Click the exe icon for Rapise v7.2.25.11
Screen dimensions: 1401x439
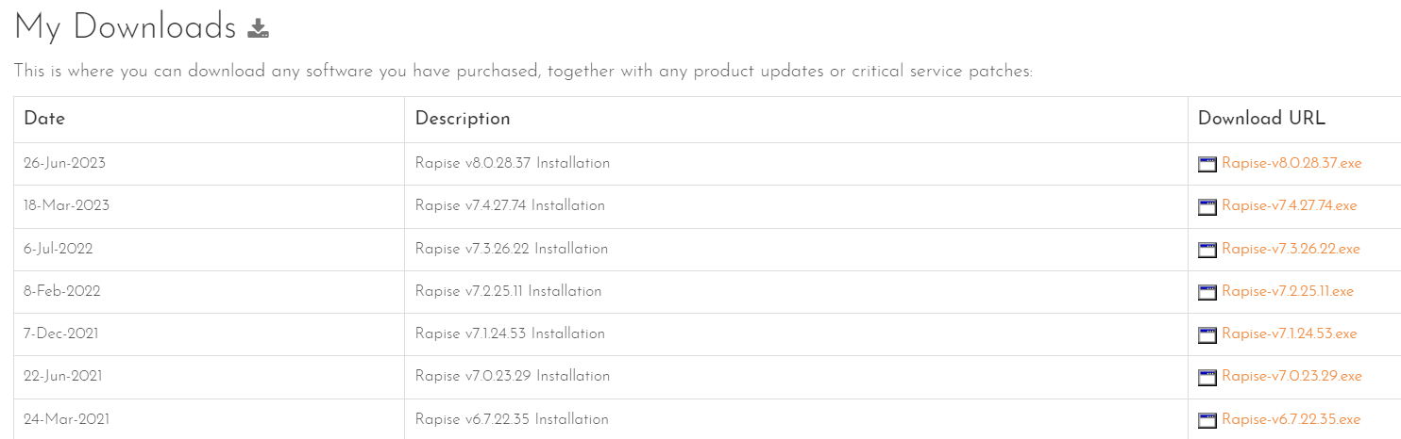(1207, 292)
